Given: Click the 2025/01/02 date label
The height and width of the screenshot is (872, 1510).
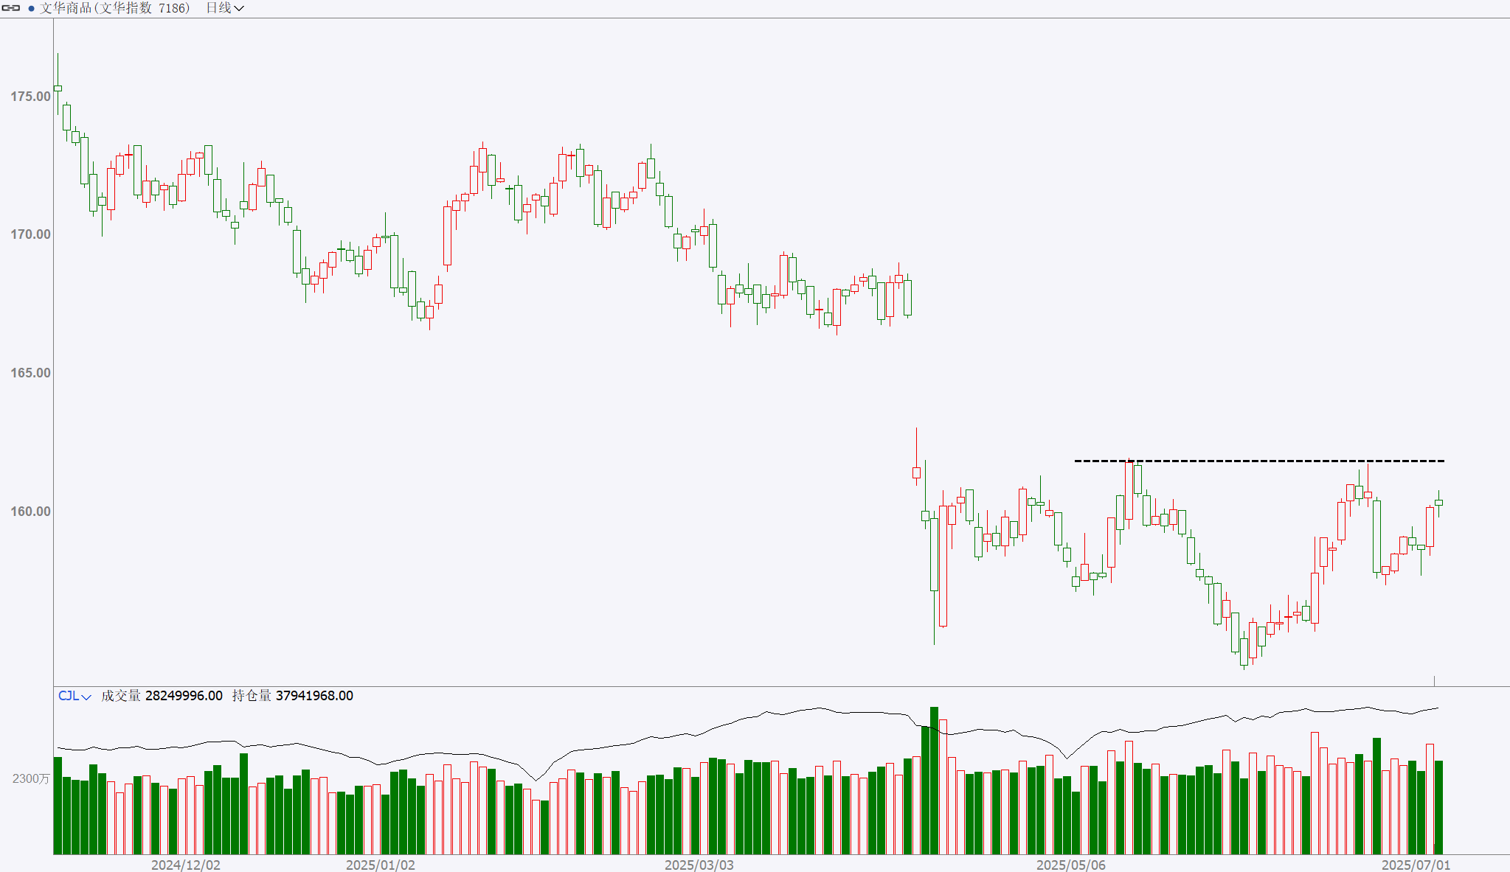Looking at the screenshot, I should pos(381,865).
